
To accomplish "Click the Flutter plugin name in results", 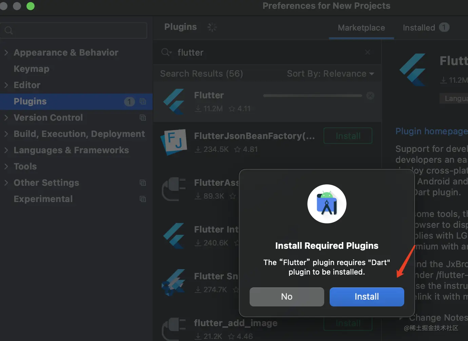I will [x=209, y=95].
